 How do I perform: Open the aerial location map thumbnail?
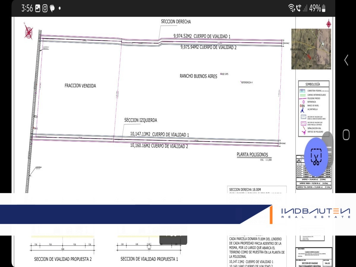pos(311,49)
